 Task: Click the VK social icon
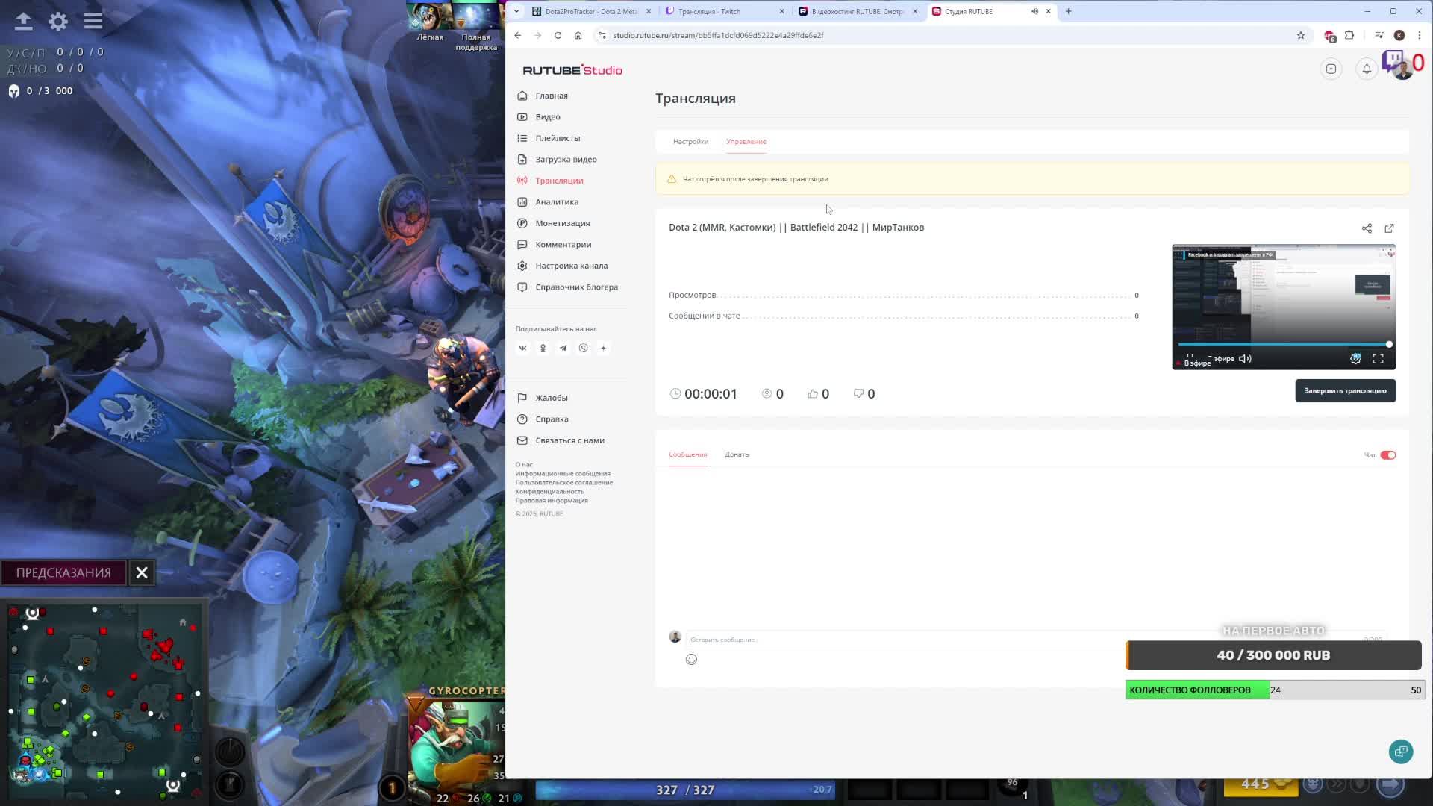pos(522,348)
